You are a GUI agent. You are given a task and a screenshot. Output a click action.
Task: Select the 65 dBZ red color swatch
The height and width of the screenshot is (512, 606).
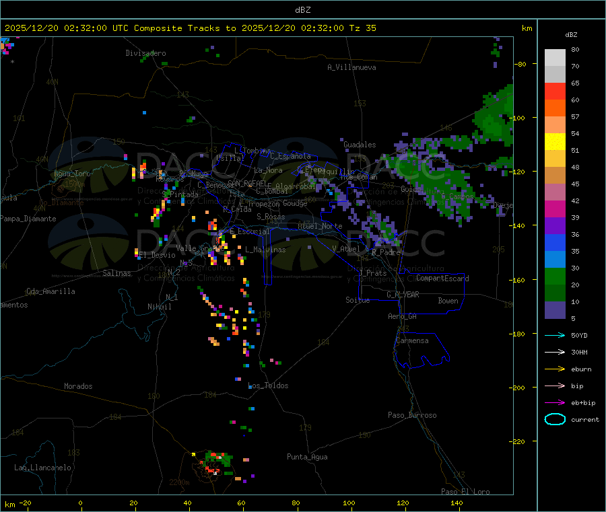(x=555, y=91)
